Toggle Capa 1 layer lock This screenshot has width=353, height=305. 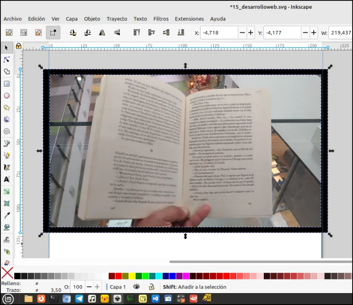[152, 286]
